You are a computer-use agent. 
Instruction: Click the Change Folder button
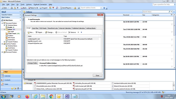pyautogui.click(x=32, y=63)
